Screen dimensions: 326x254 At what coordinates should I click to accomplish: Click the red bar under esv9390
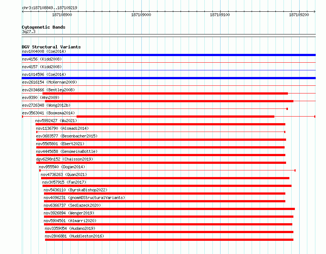click(169, 101)
